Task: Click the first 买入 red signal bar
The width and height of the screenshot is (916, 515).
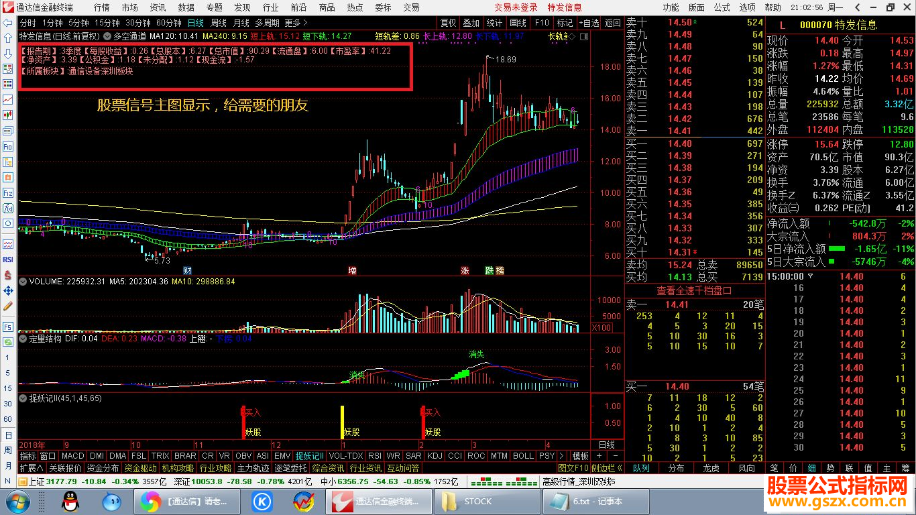Action: 243,422
